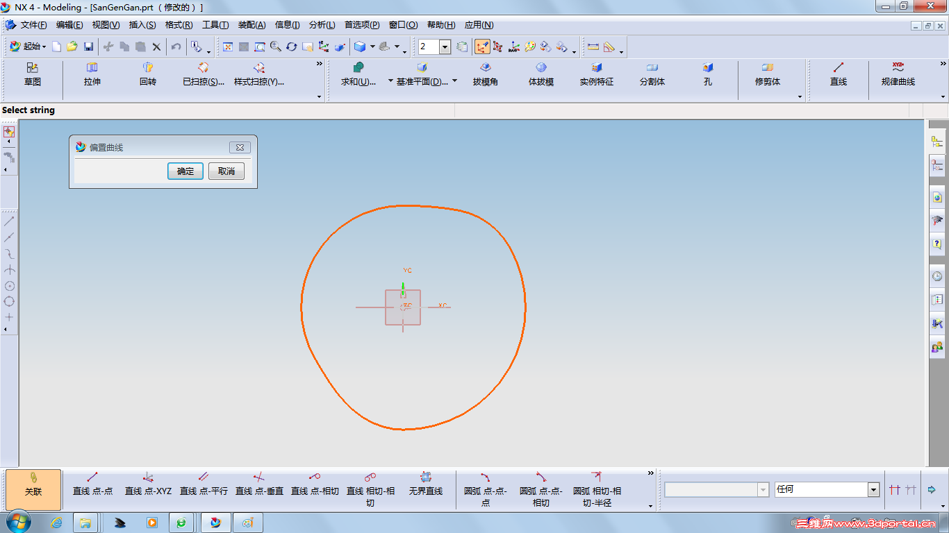Open the 视图(V) menu

tap(106, 25)
